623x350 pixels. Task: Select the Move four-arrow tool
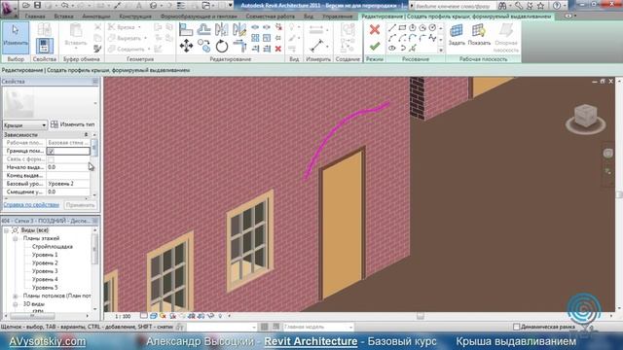[186, 46]
